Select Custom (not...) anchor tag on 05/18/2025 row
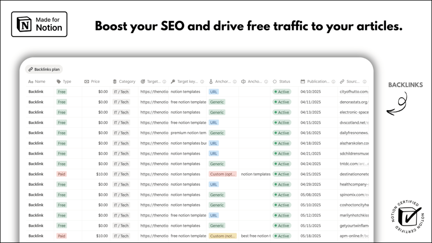 [x=223, y=236]
